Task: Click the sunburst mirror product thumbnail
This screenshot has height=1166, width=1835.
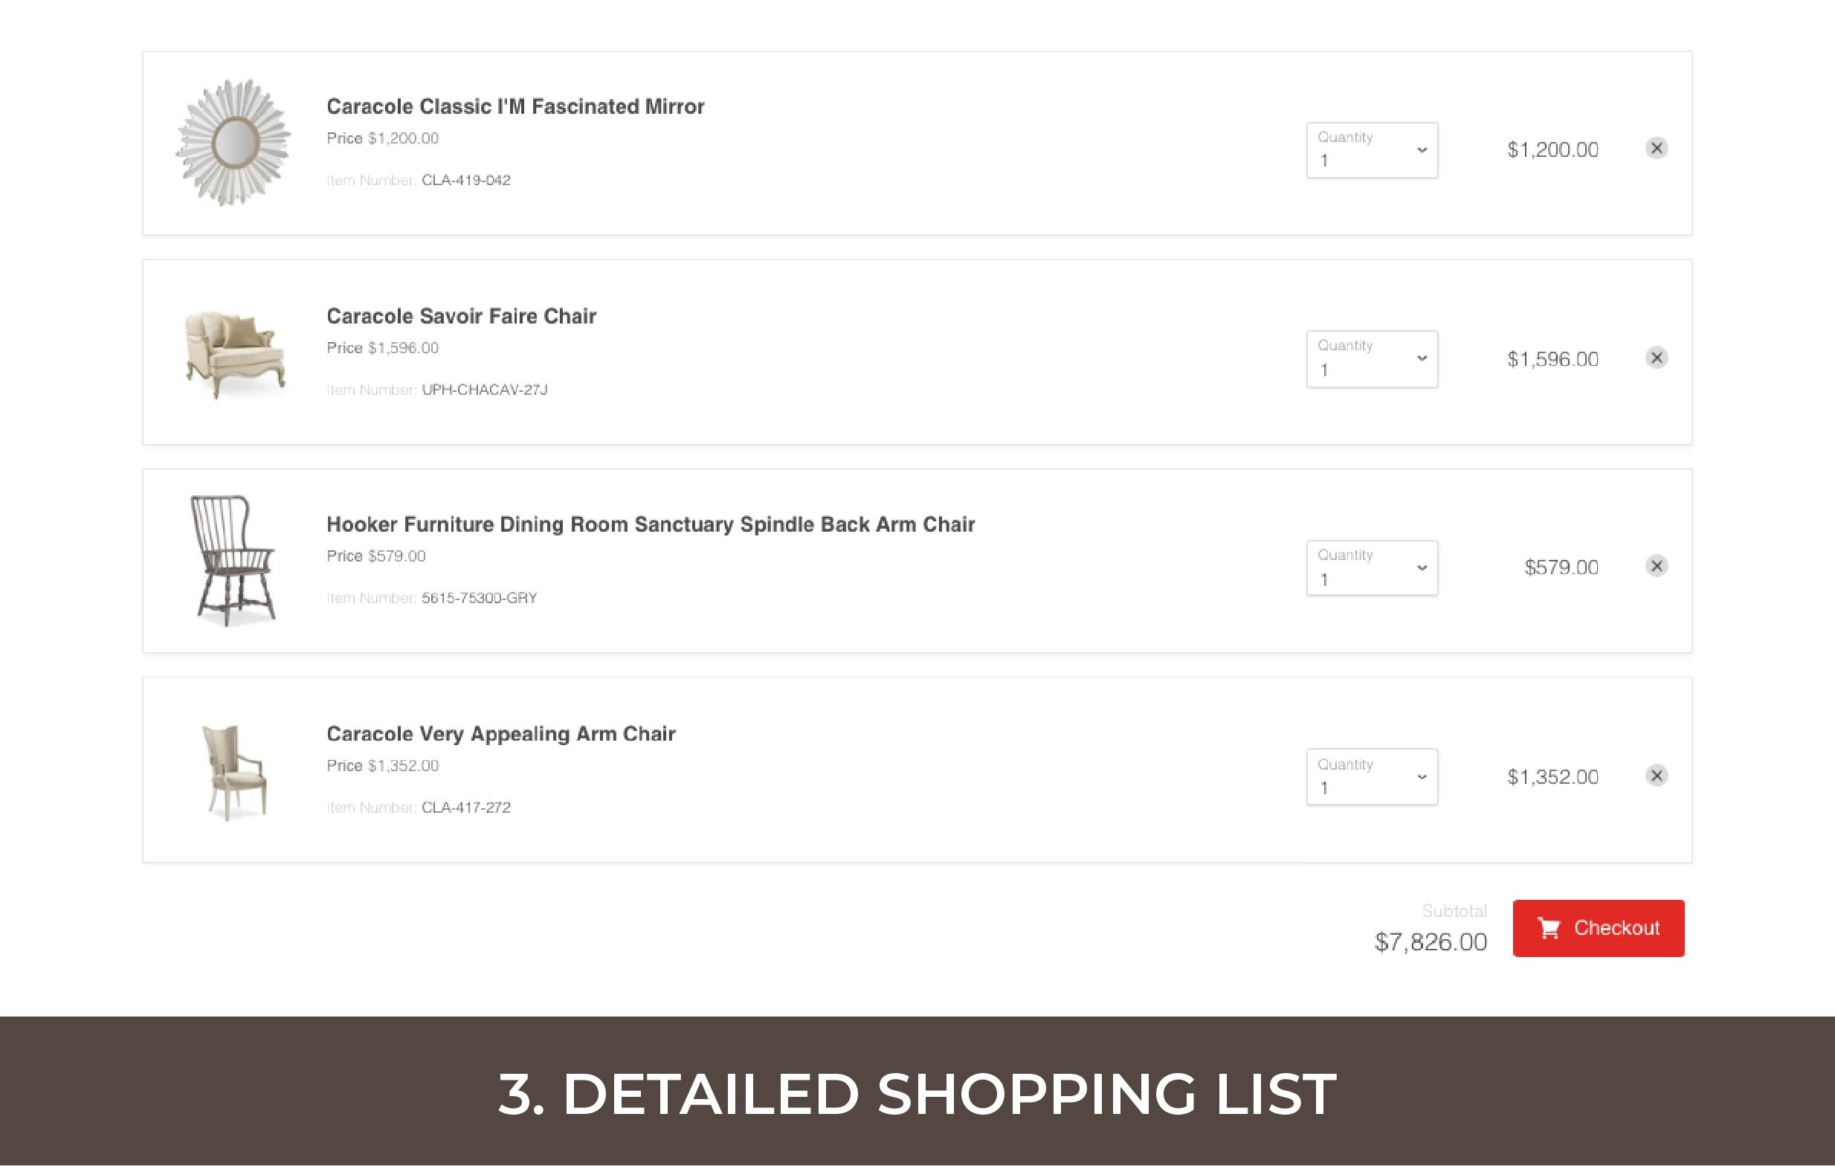Action: coord(234,143)
